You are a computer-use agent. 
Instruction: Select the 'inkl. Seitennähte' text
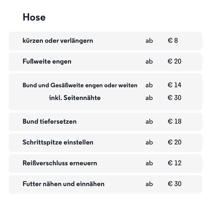(75, 98)
